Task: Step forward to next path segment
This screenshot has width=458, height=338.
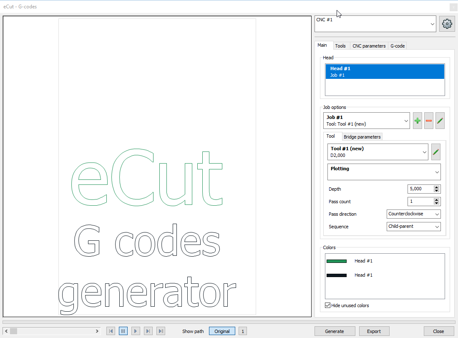Action: click(x=148, y=331)
